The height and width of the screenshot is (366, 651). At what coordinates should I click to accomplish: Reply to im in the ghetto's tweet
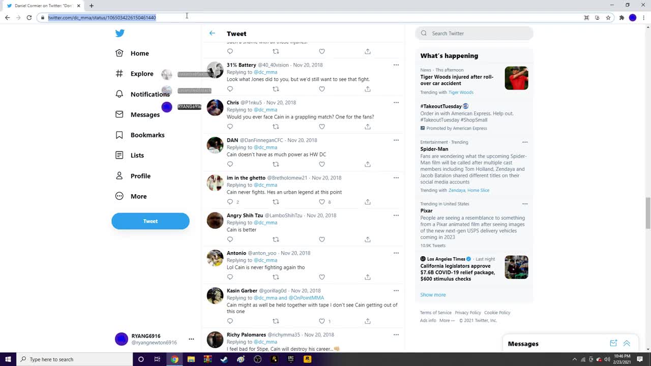point(230,202)
